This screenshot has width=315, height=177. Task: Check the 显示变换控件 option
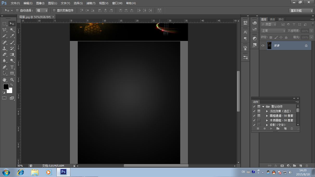(54, 10)
